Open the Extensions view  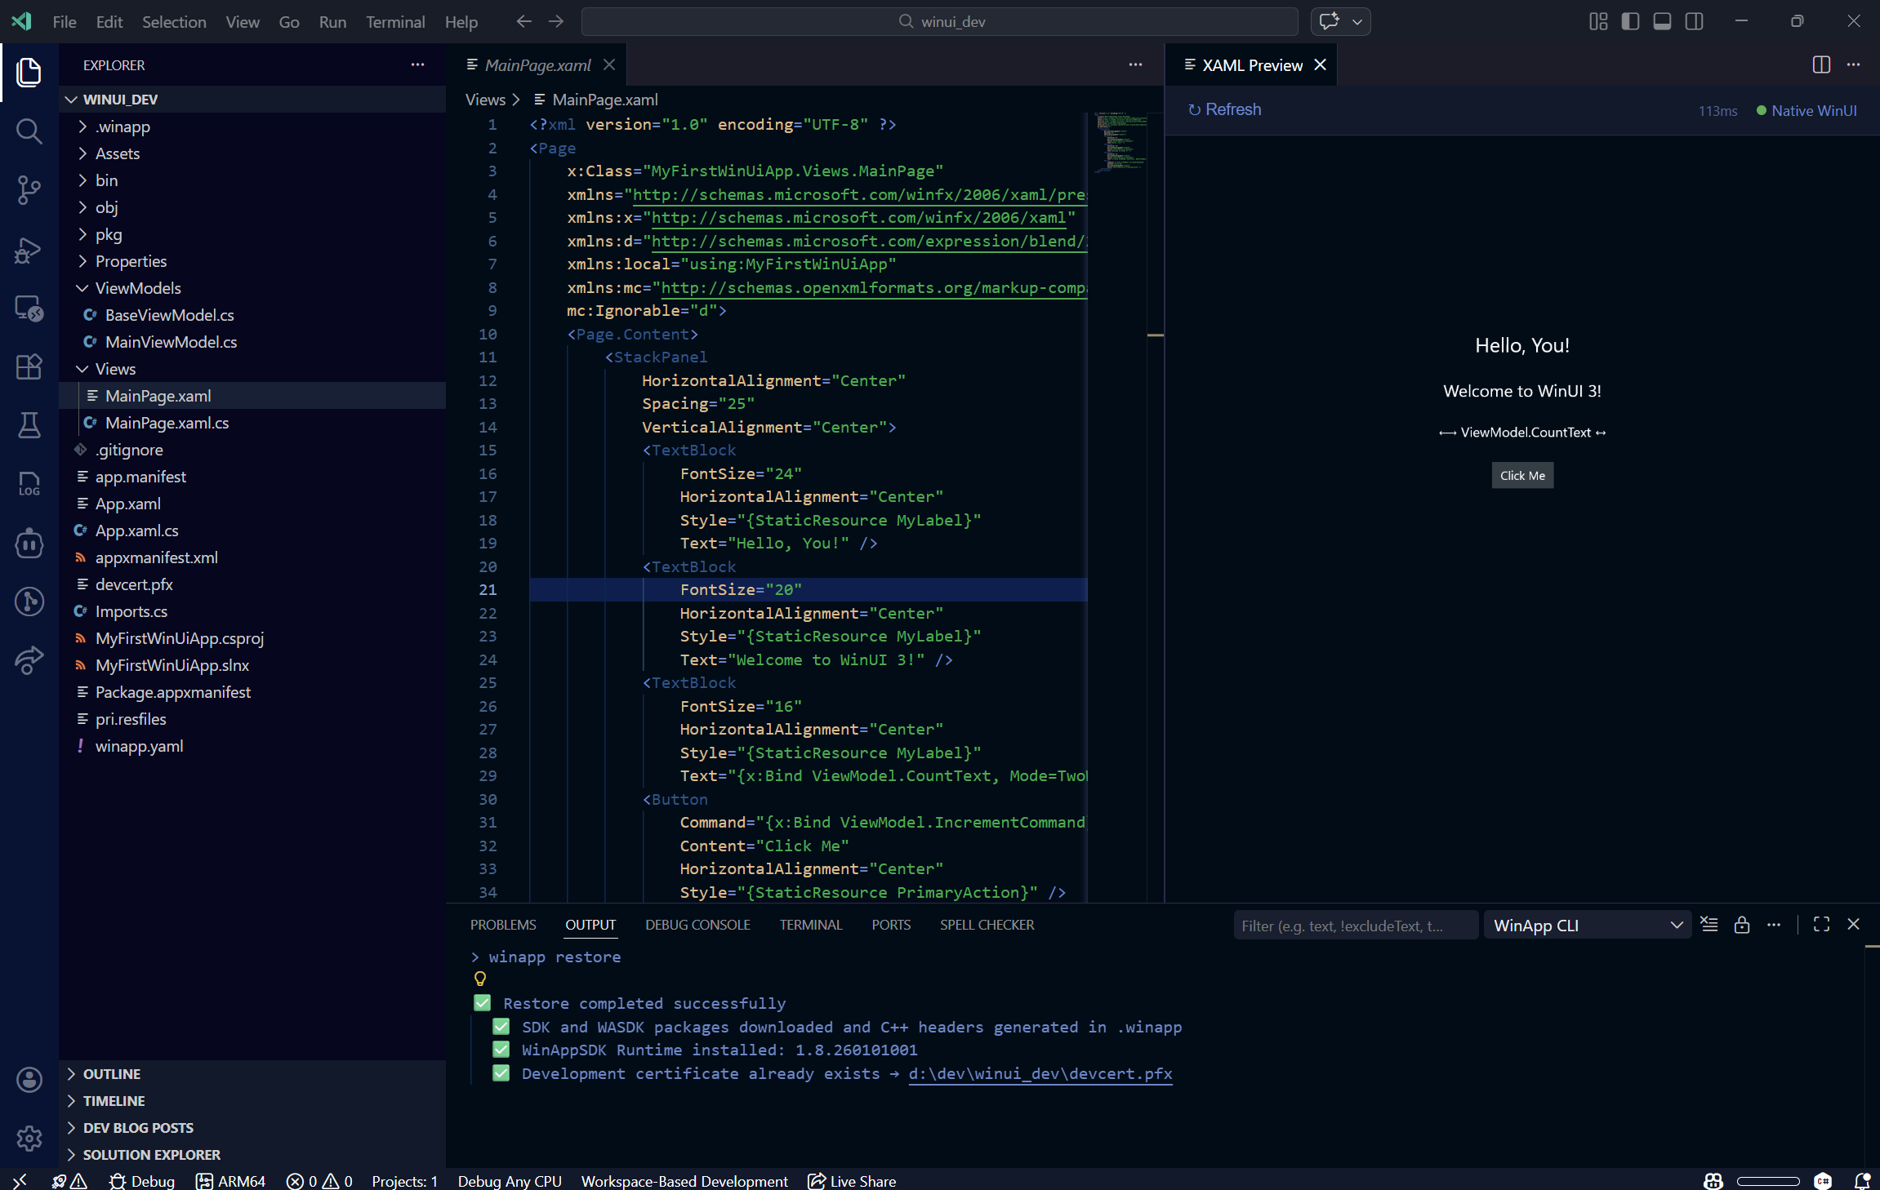[29, 366]
